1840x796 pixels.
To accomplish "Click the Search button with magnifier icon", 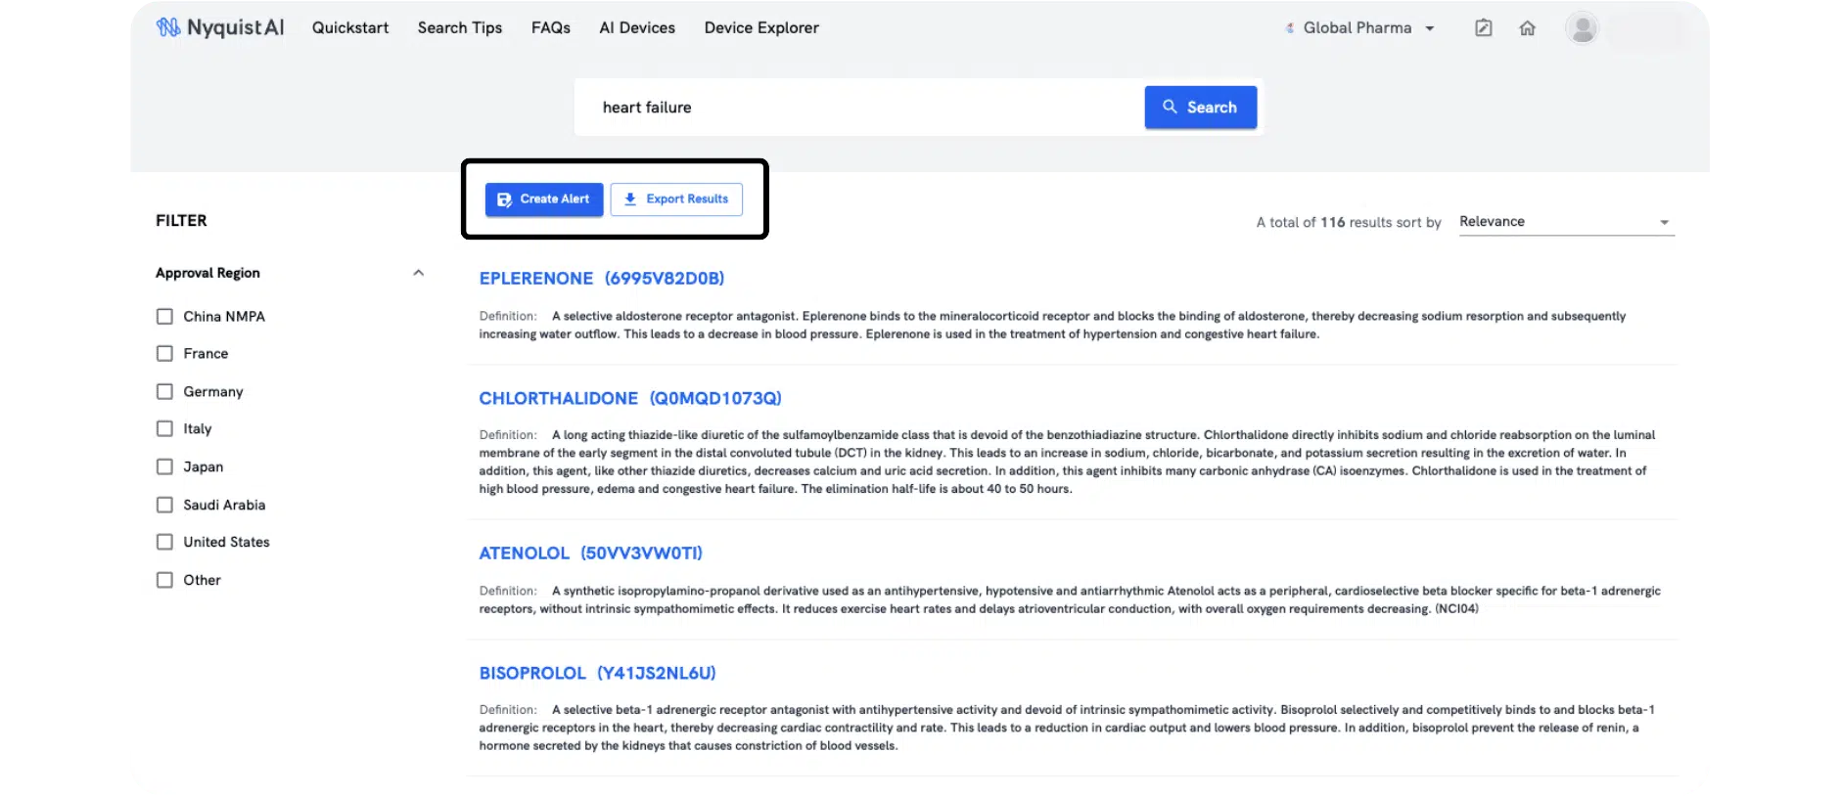I will click(x=1200, y=108).
